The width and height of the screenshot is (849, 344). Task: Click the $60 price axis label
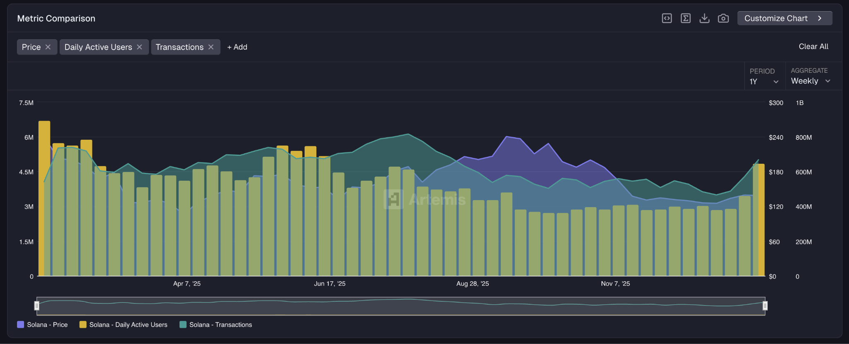point(774,242)
